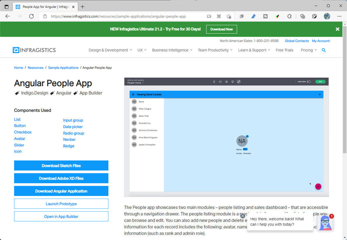Open the Date picker component link

(x=73, y=127)
